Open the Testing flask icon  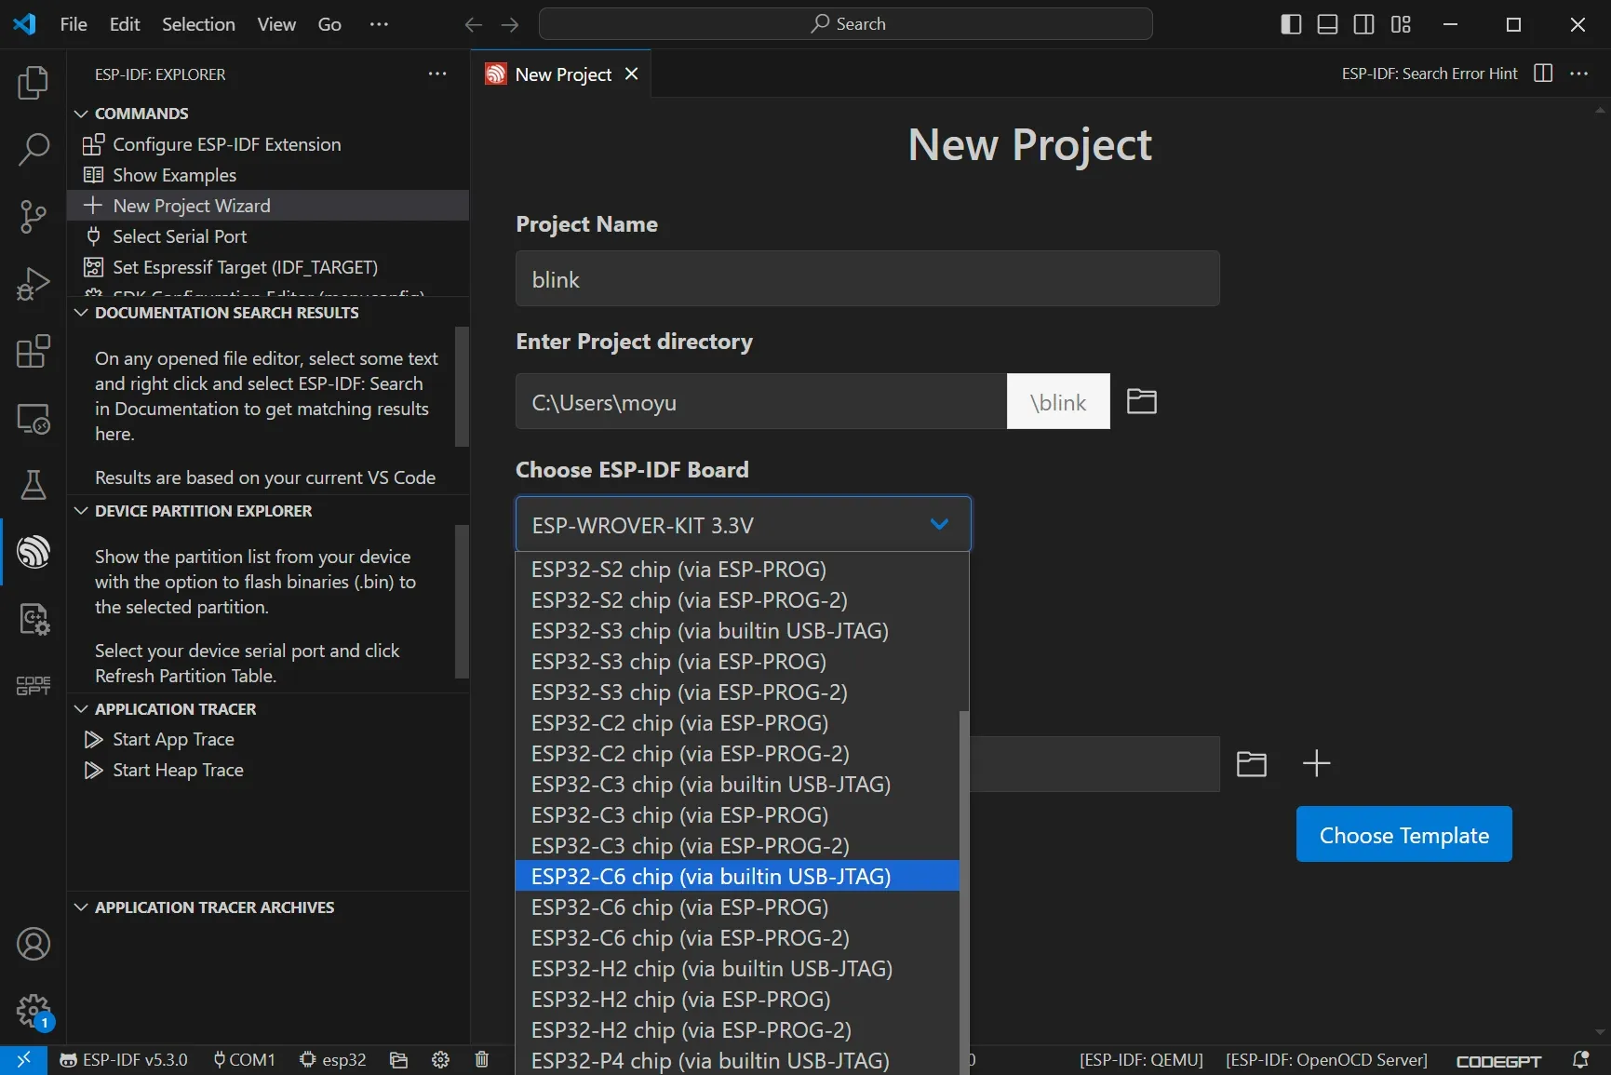pos(34,485)
